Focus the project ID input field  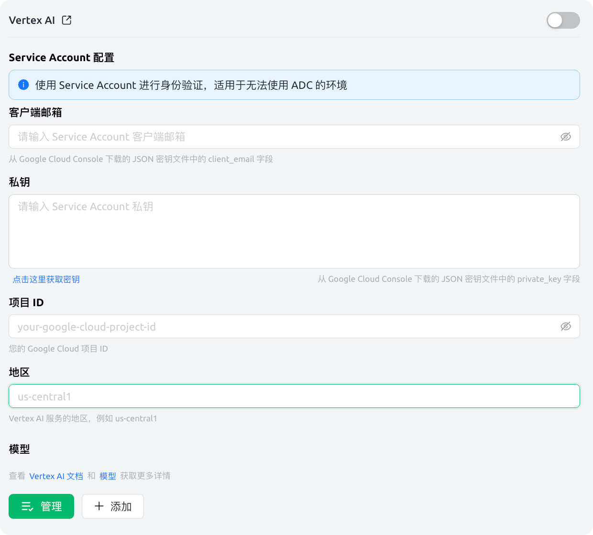tap(294, 326)
